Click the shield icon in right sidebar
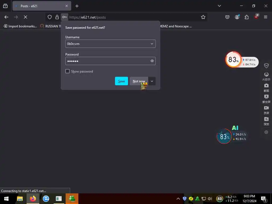 pos(266,66)
